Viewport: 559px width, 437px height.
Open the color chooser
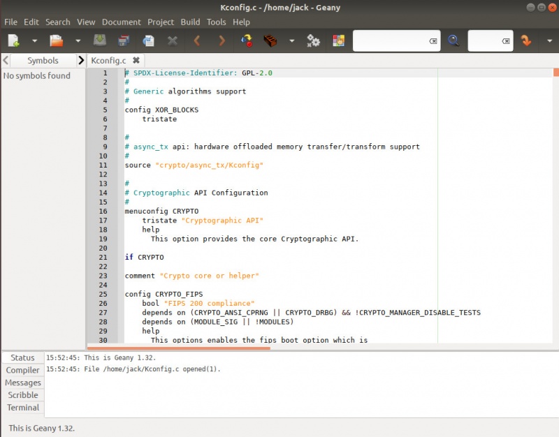pos(337,40)
